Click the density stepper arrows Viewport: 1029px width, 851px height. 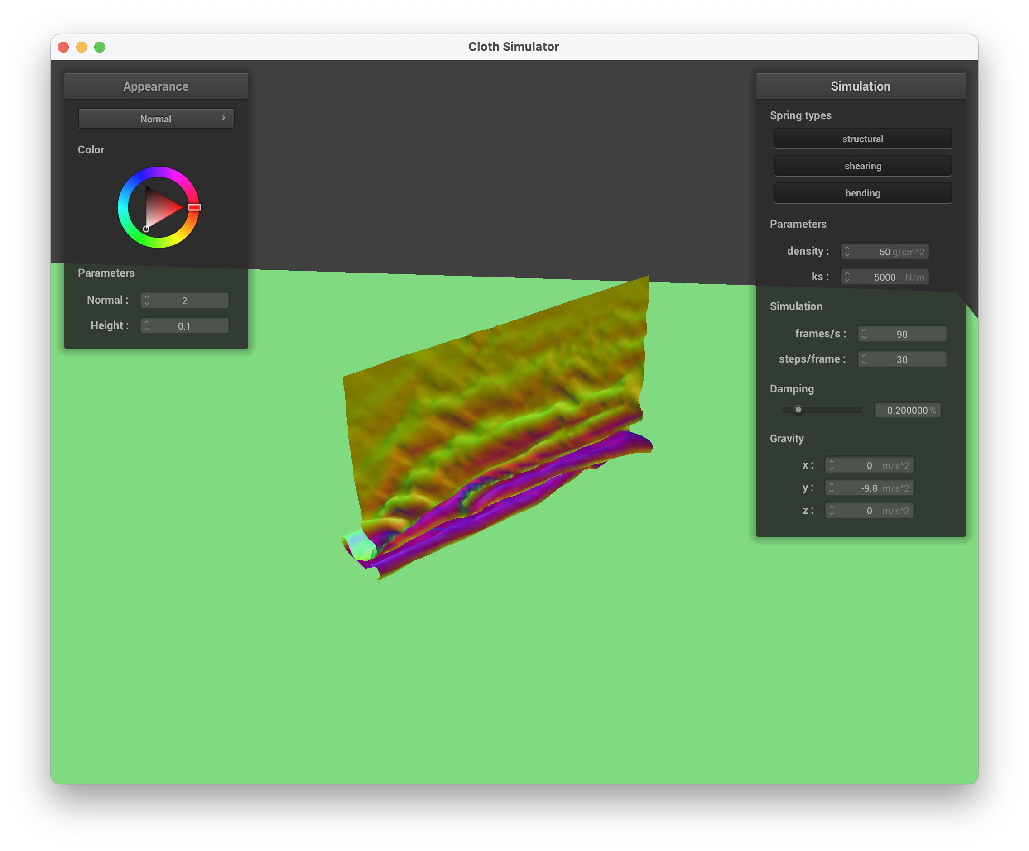click(x=847, y=251)
